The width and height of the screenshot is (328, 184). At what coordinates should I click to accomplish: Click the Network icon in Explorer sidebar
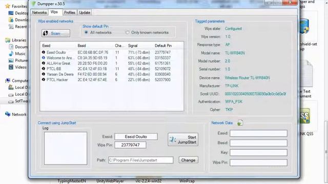click(8, 114)
